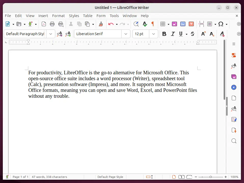Expand the New document dropdown arrow

click(13, 24)
